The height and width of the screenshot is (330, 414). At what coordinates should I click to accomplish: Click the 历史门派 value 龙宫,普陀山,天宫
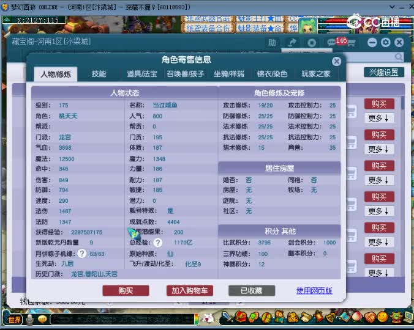(x=94, y=274)
